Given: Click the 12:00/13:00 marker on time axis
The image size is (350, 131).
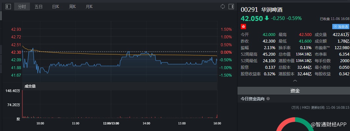Looking at the screenshot, I should 111,123.
